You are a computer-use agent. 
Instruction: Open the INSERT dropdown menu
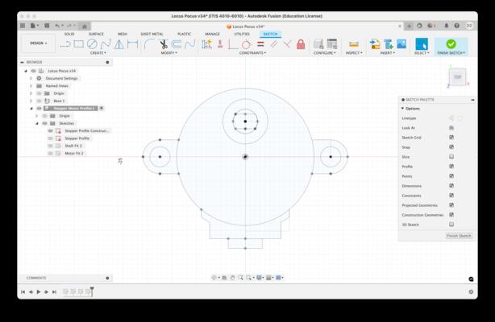click(x=387, y=53)
